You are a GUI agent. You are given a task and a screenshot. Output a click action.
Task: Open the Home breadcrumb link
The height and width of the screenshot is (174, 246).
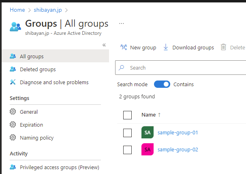coord(17,10)
